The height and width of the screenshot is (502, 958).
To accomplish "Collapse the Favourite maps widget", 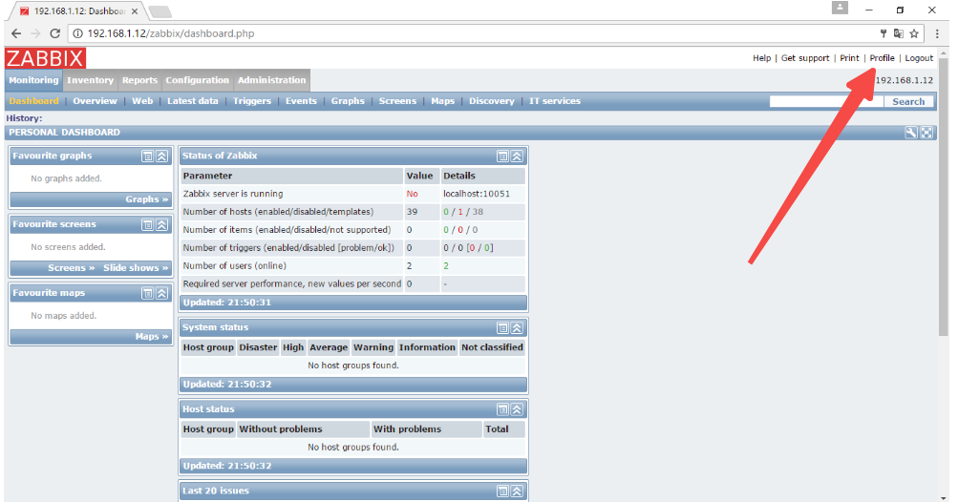I will coord(162,293).
